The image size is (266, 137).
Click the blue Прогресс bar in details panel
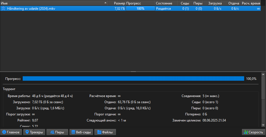coord(133,78)
